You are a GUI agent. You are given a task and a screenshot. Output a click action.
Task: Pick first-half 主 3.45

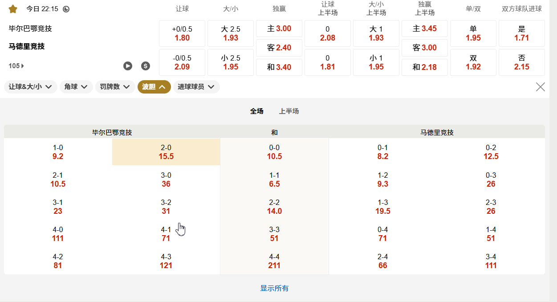425,29
